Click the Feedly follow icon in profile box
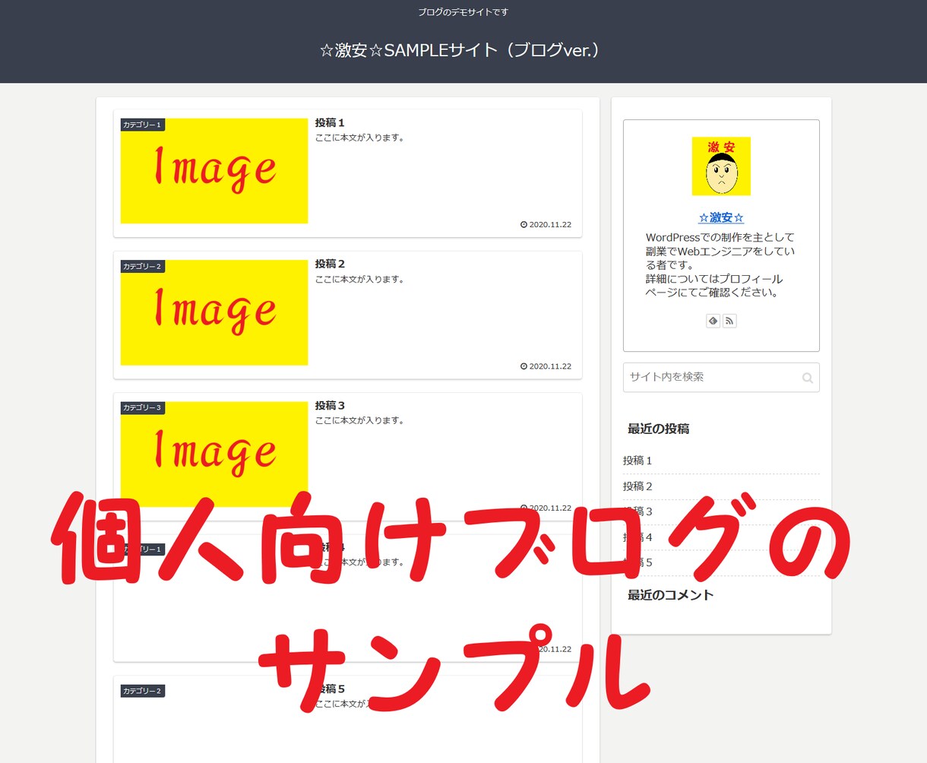This screenshot has height=763, width=927. click(713, 321)
